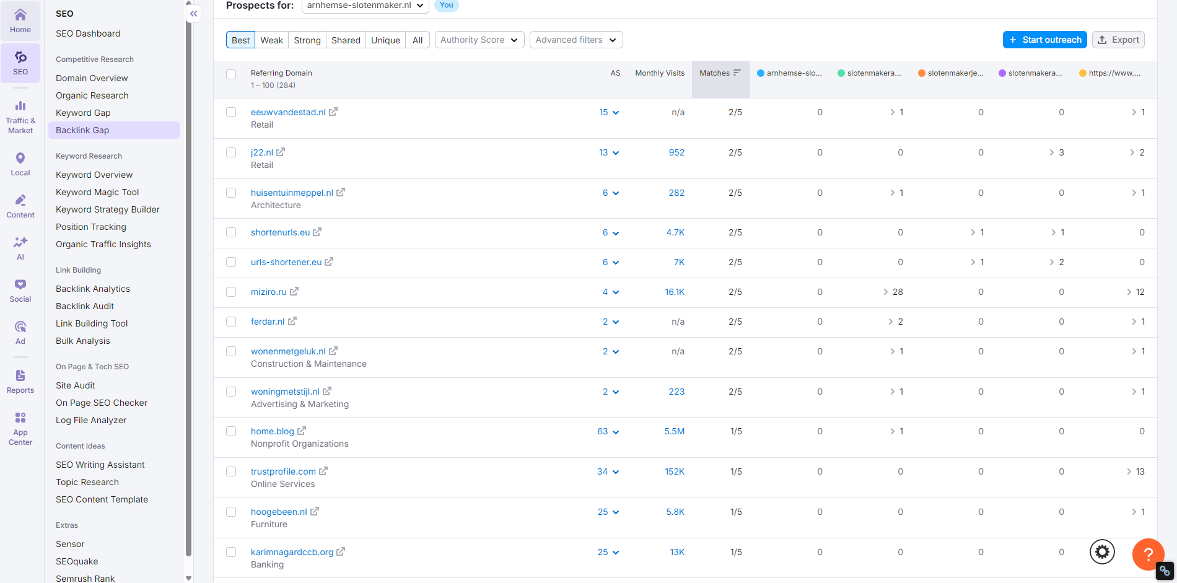1177x583 pixels.
Task: Switch to the Unique prospects tab
Action: coord(385,40)
